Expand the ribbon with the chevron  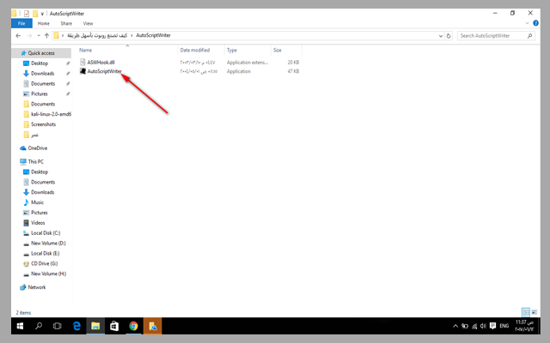[x=527, y=23]
